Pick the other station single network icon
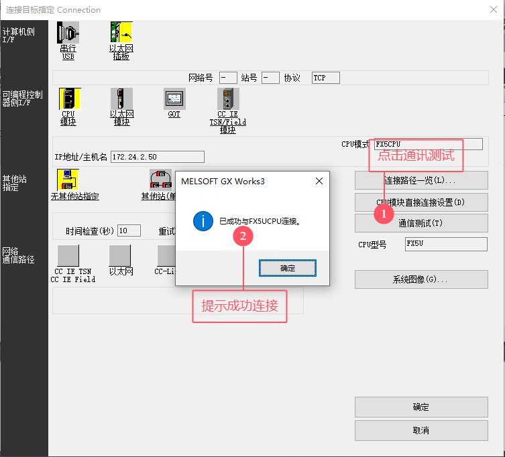The height and width of the screenshot is (457, 505). [160, 180]
